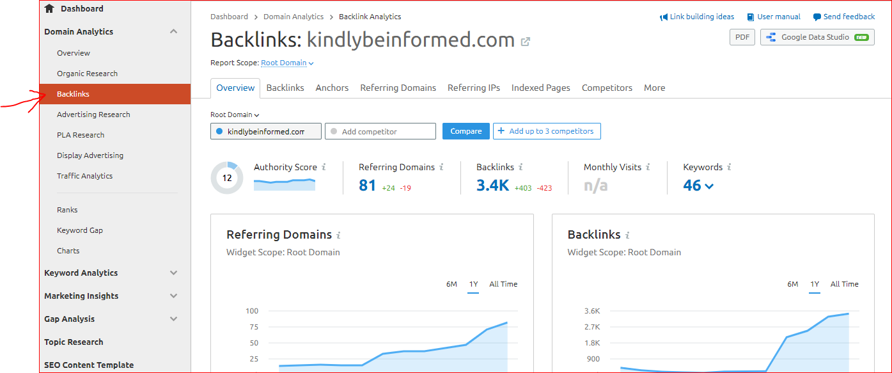The width and height of the screenshot is (892, 373).
Task: Click the Authority Score sparkline trend
Action: click(x=285, y=184)
